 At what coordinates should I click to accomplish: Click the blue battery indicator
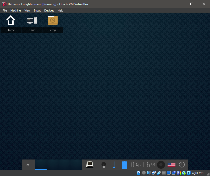(125, 165)
